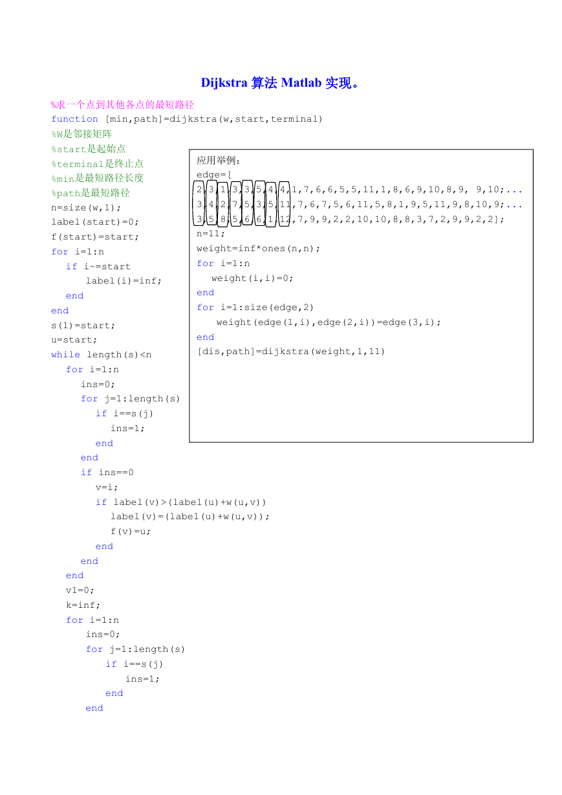Viewport: 562px width, 795px height.
Task: Click the comment "%W是邻接矩阵"
Action: coord(81,134)
